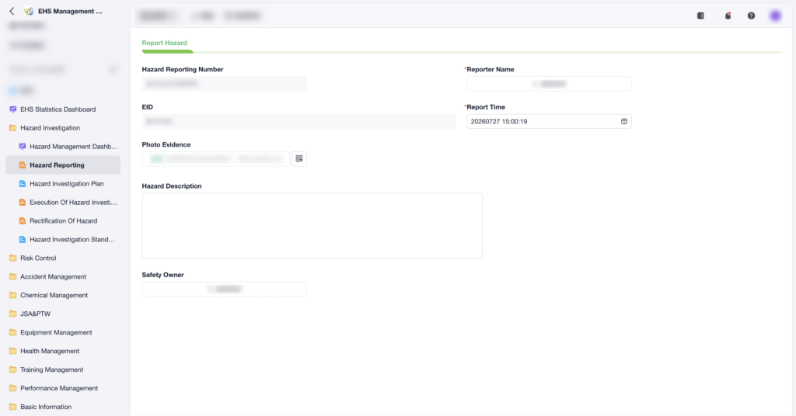Open the notification bell icon
This screenshot has width=796, height=416.
[x=728, y=16]
